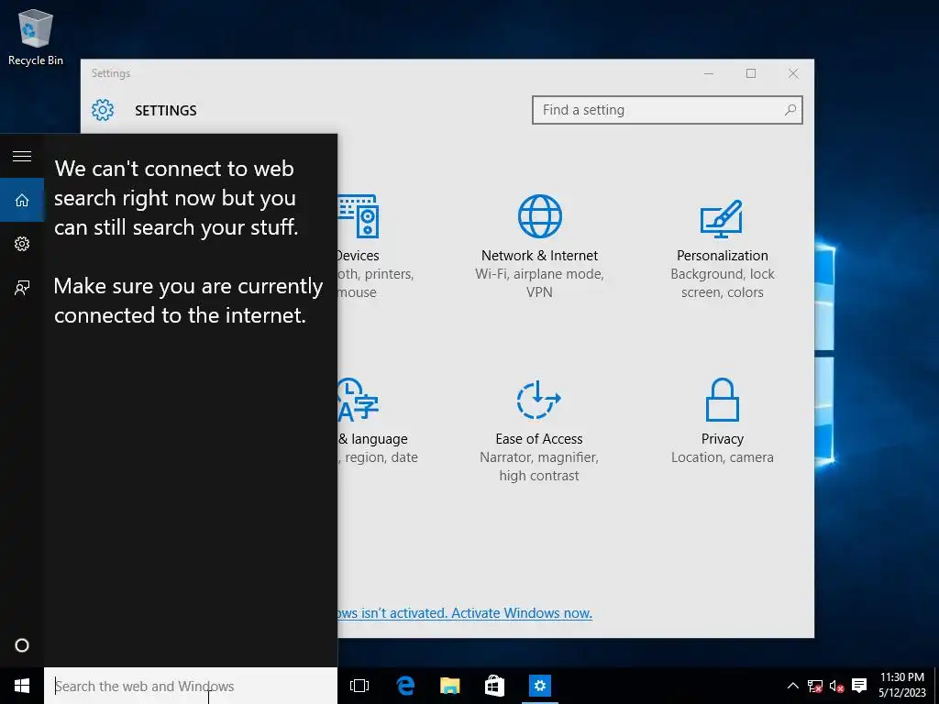This screenshot has width=939, height=704.
Task: Maximize the Settings window
Action: pyautogui.click(x=751, y=73)
